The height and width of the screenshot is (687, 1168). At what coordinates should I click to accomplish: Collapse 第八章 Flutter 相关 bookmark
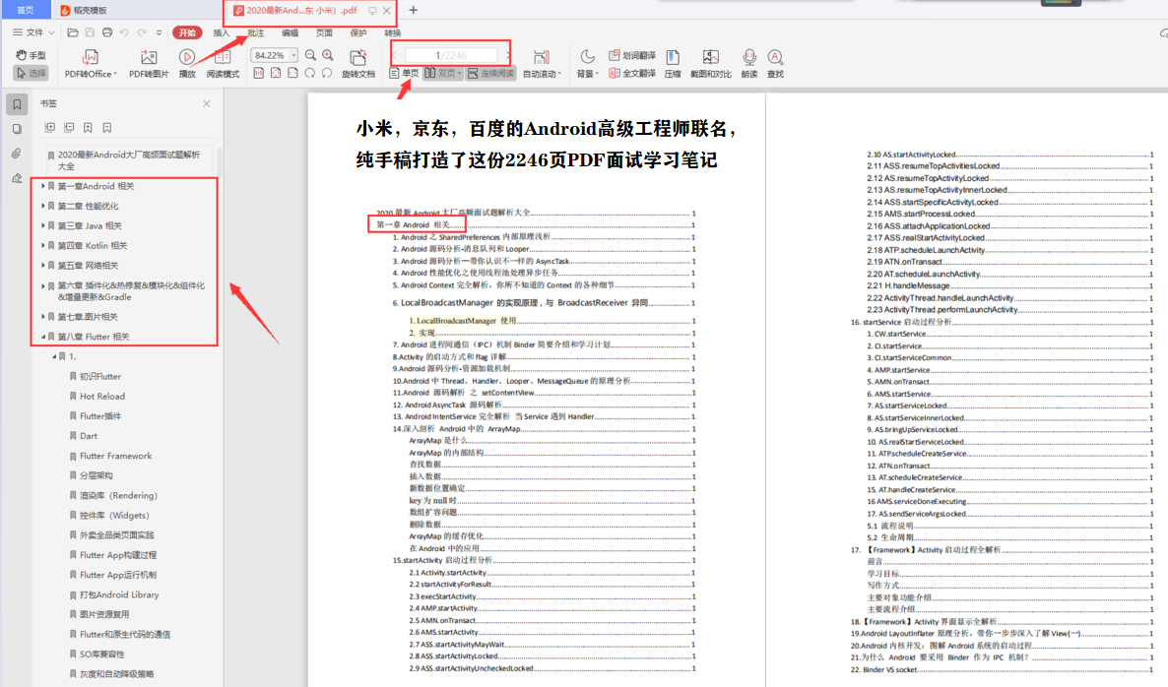[43, 337]
